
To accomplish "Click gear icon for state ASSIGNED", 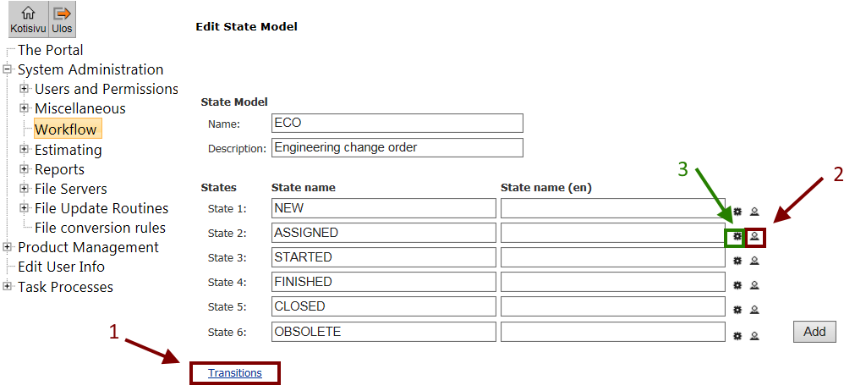I will pos(737,237).
